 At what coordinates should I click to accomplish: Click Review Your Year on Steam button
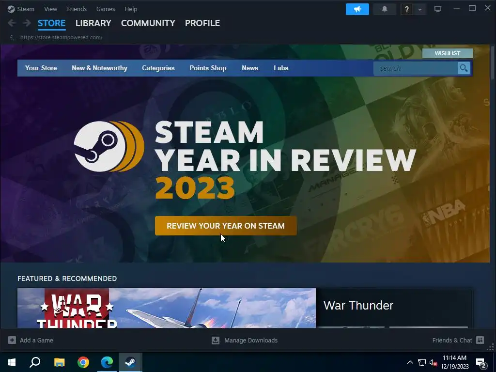[226, 226]
